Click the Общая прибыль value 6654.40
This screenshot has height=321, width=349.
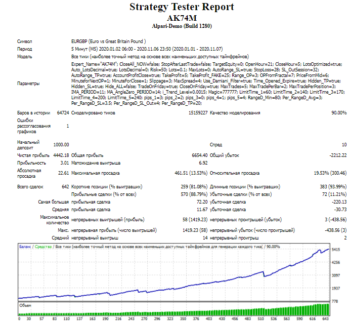coord(200,155)
